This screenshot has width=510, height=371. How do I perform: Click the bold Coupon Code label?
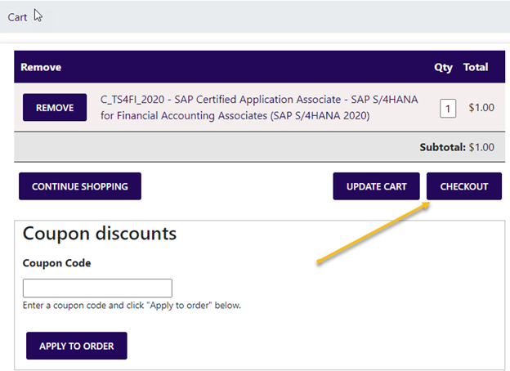tap(56, 263)
